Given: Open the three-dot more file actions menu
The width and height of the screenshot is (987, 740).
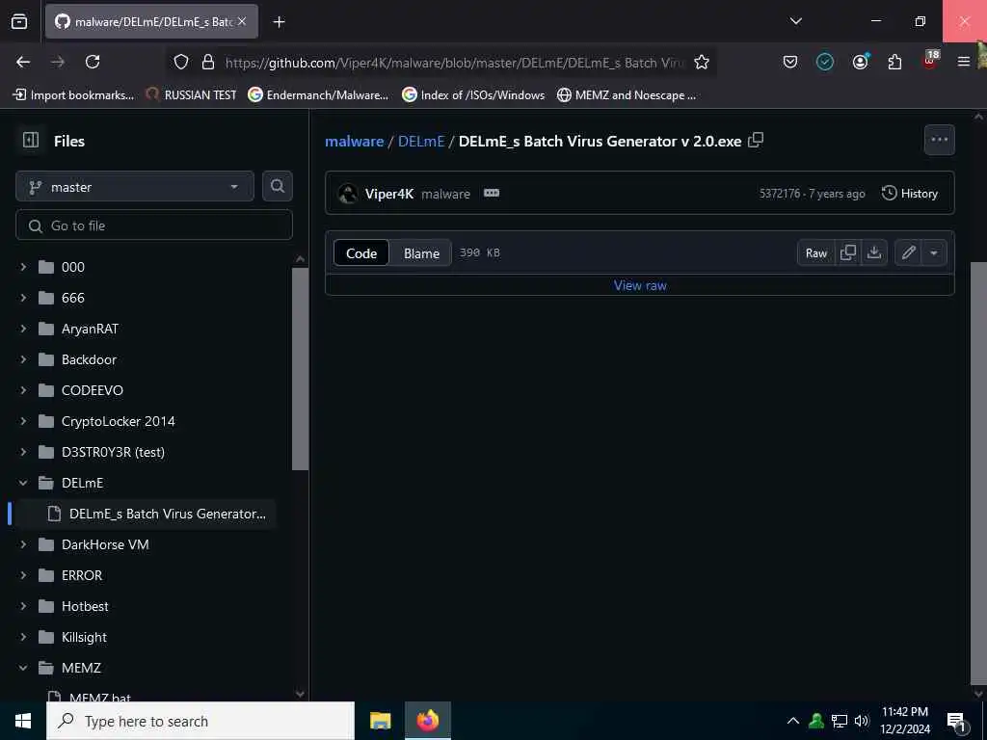Looking at the screenshot, I should pyautogui.click(x=939, y=140).
